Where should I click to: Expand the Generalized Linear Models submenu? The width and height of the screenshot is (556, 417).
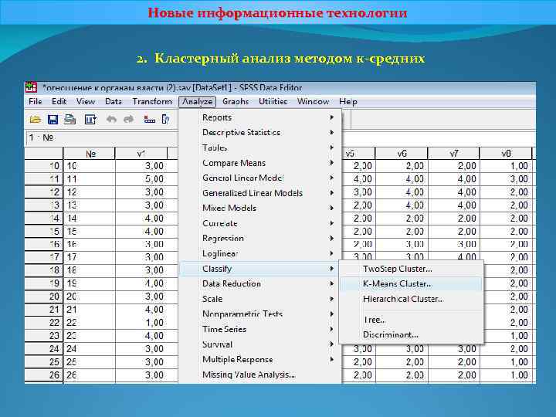point(260,193)
